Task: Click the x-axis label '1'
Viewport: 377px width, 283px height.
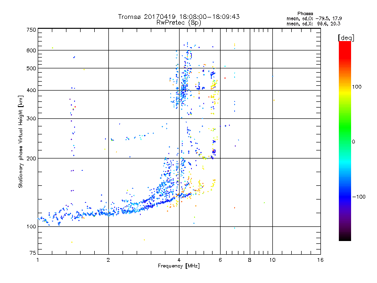Action: click(x=38, y=260)
